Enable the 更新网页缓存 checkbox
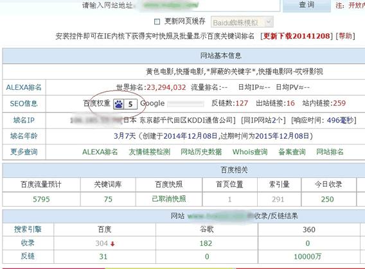Viewport: 365px width, 269px height. point(157,22)
